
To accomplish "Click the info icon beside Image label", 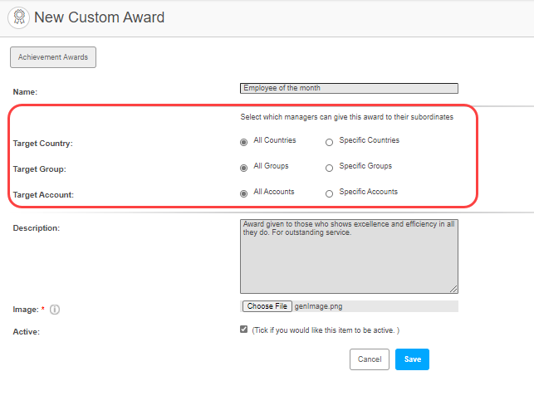I will 55,310.
